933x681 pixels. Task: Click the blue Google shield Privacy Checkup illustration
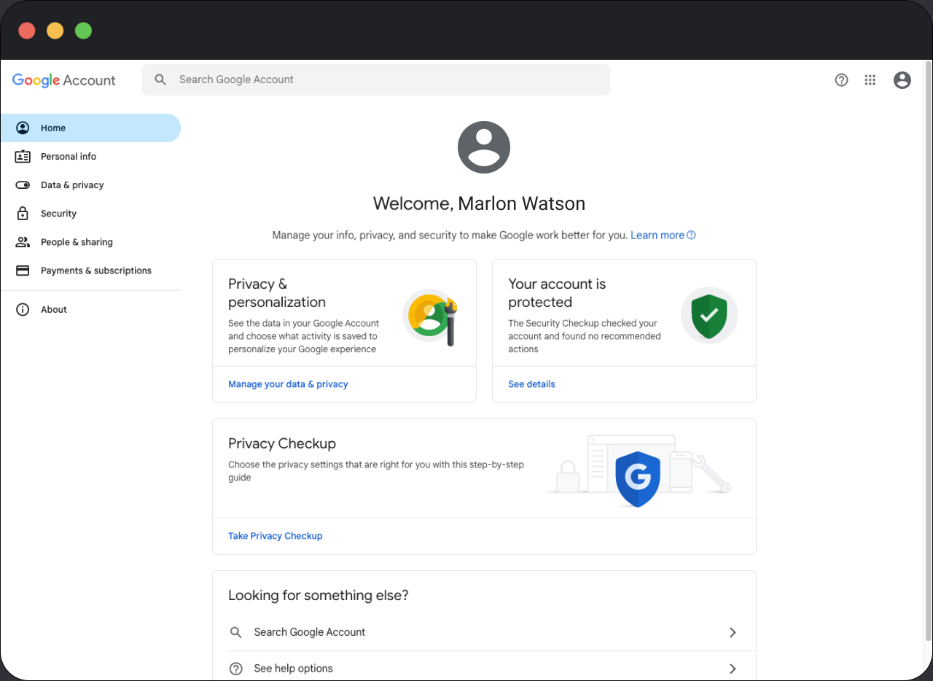(638, 478)
